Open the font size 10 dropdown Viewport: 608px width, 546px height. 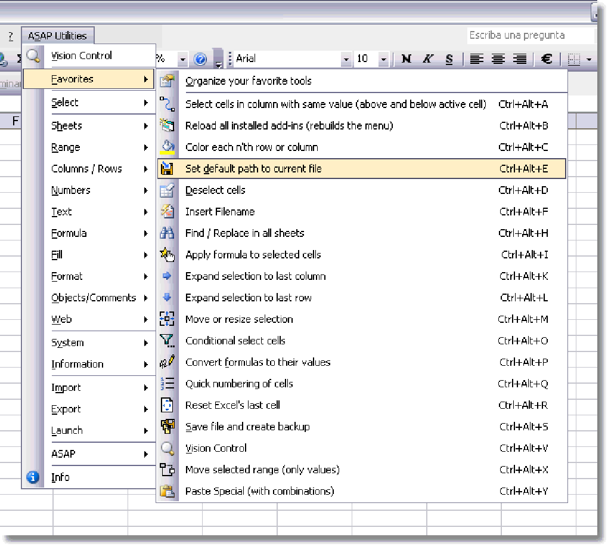pos(383,59)
